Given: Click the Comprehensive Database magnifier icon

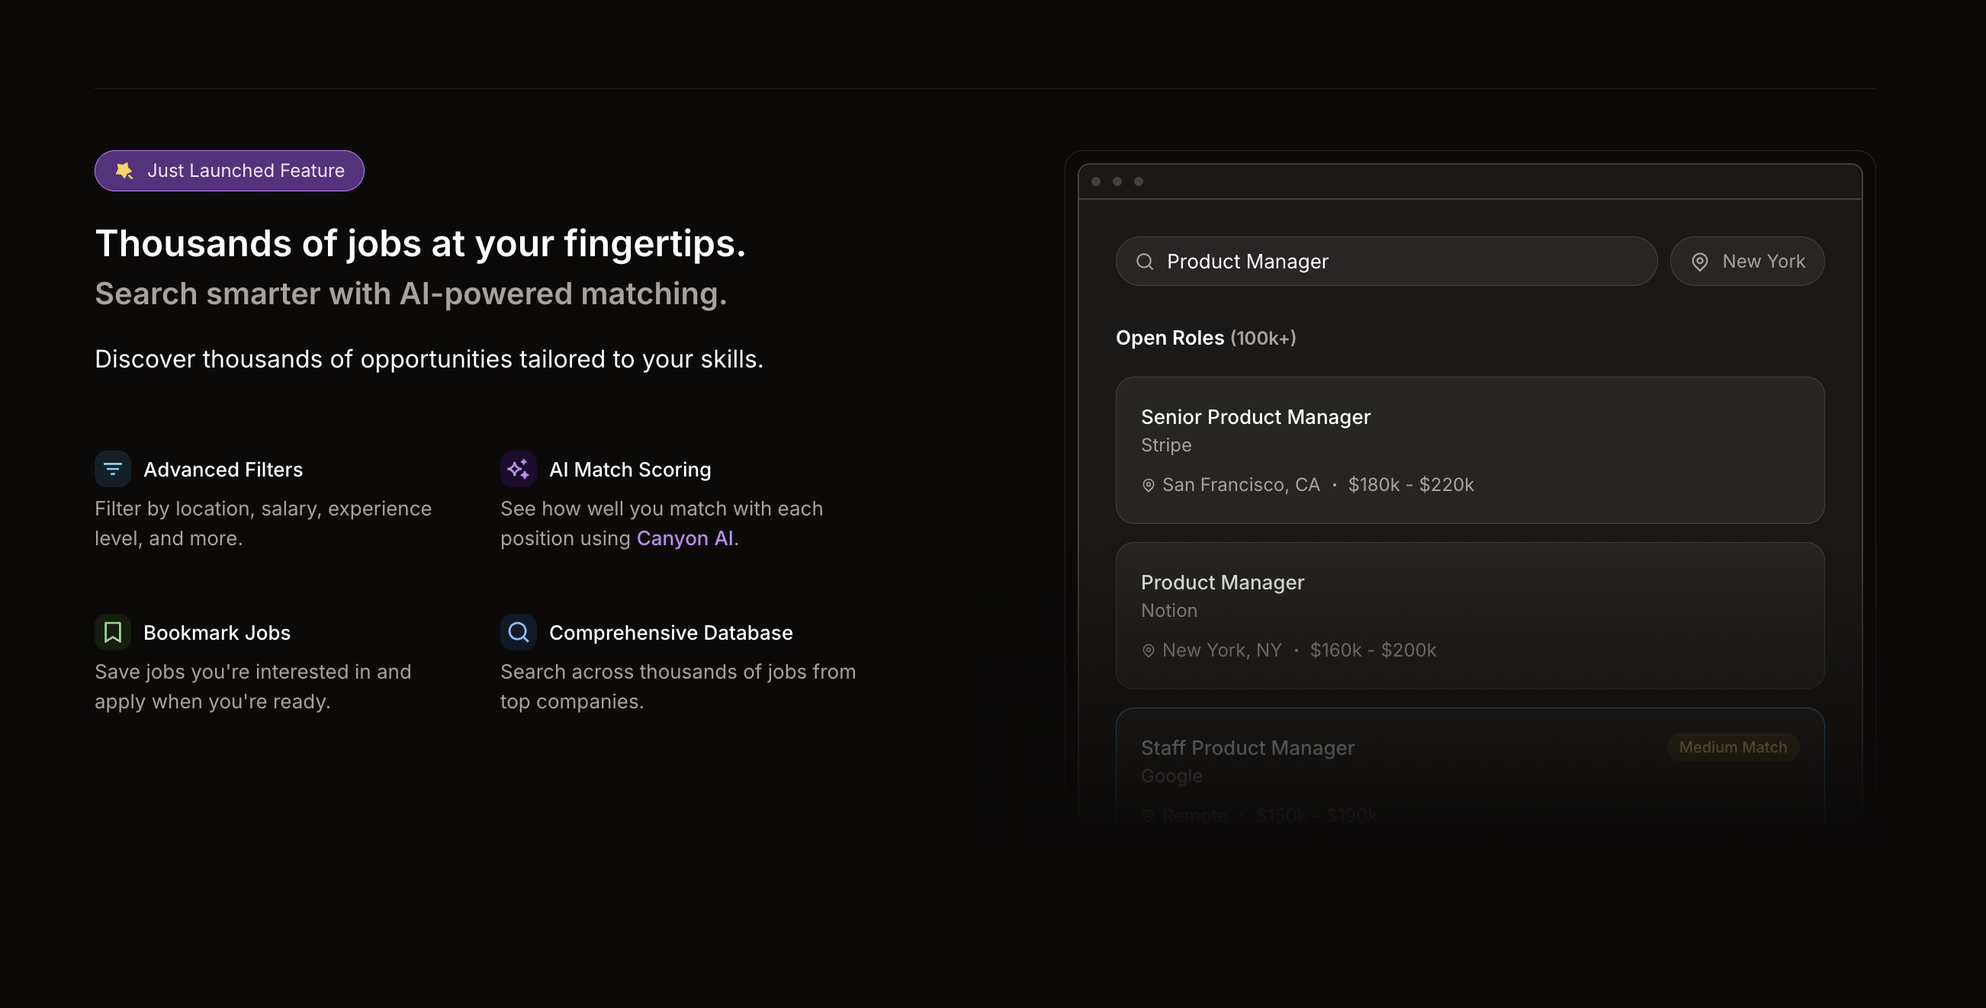Looking at the screenshot, I should pyautogui.click(x=518, y=632).
